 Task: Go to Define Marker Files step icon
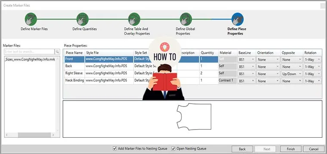(x=31, y=19)
